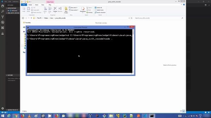
Task: Open the Open dropdown in ribbon
Action: (89, 8)
